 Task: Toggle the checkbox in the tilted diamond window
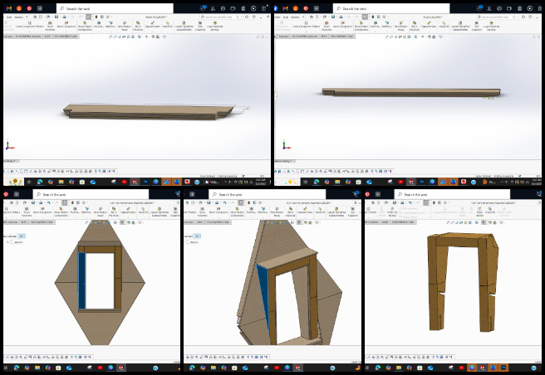coord(188,241)
